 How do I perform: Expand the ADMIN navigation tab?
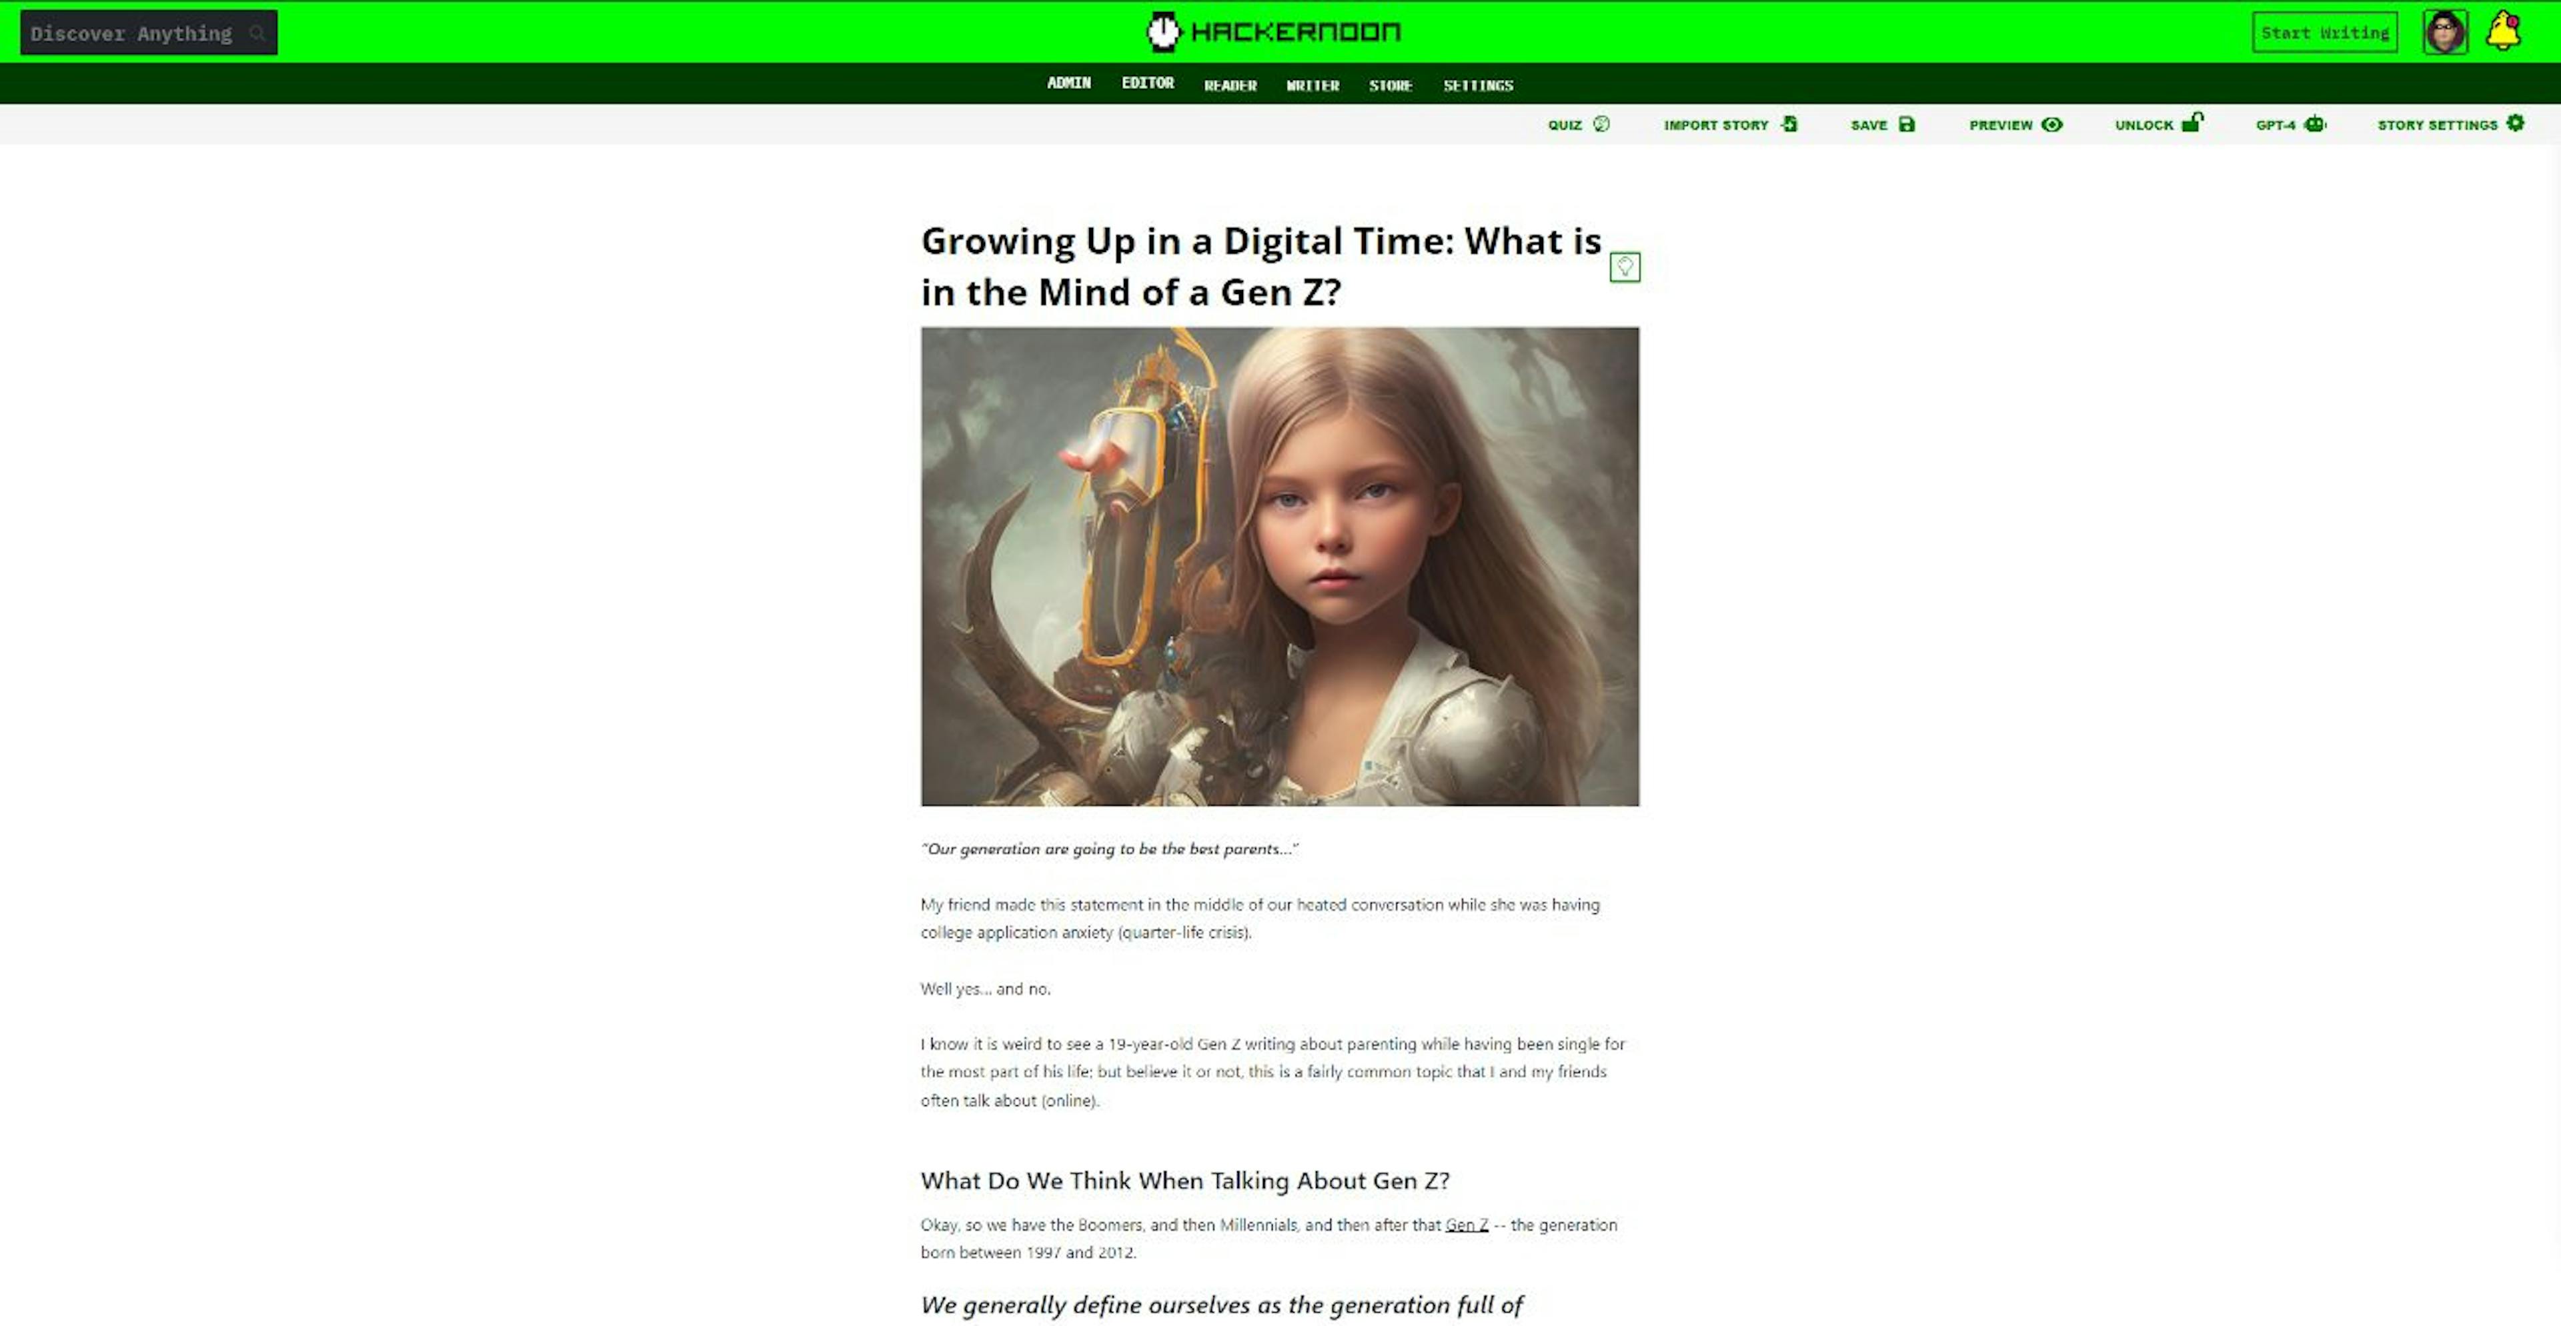(x=1067, y=81)
